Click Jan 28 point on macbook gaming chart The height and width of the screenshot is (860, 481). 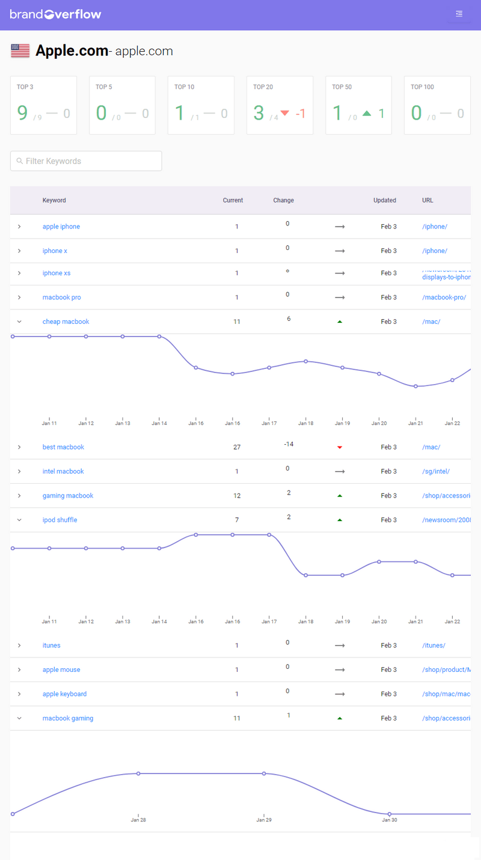tap(138, 773)
